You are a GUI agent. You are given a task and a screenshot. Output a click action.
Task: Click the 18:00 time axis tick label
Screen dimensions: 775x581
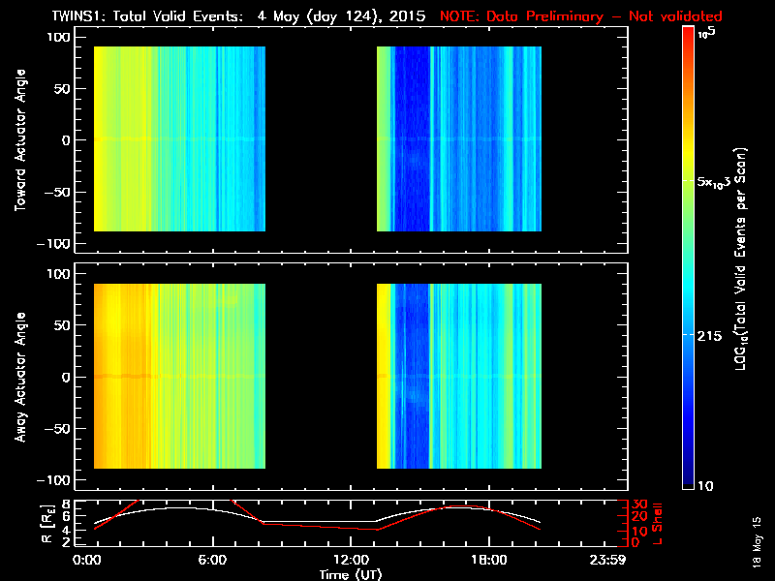pyautogui.click(x=481, y=560)
